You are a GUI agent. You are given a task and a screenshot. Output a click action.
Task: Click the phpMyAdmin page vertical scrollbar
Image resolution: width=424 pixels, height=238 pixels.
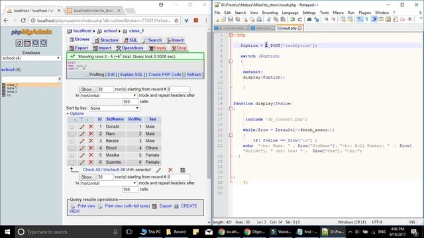click(x=209, y=105)
